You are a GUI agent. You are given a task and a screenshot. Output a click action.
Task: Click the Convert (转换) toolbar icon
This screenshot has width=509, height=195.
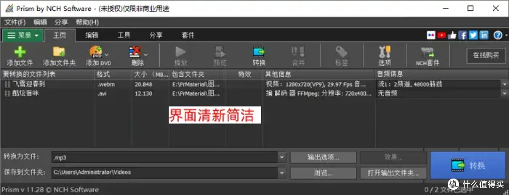(259, 52)
